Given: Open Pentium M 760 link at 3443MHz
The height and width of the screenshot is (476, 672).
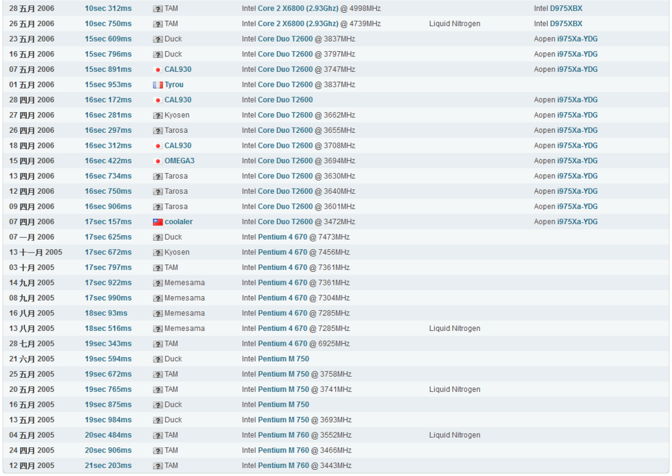Looking at the screenshot, I should pyautogui.click(x=284, y=466).
